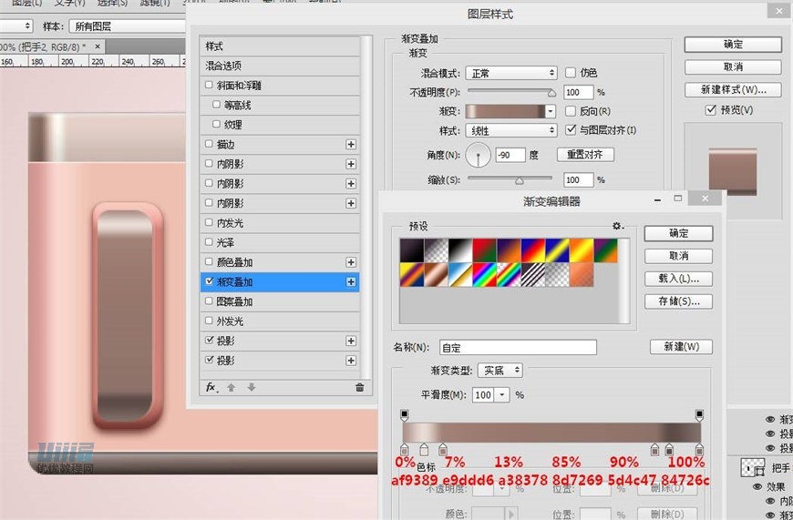Pick the blue, red, yellow gradient preset
The image size is (793, 520).
point(533,250)
